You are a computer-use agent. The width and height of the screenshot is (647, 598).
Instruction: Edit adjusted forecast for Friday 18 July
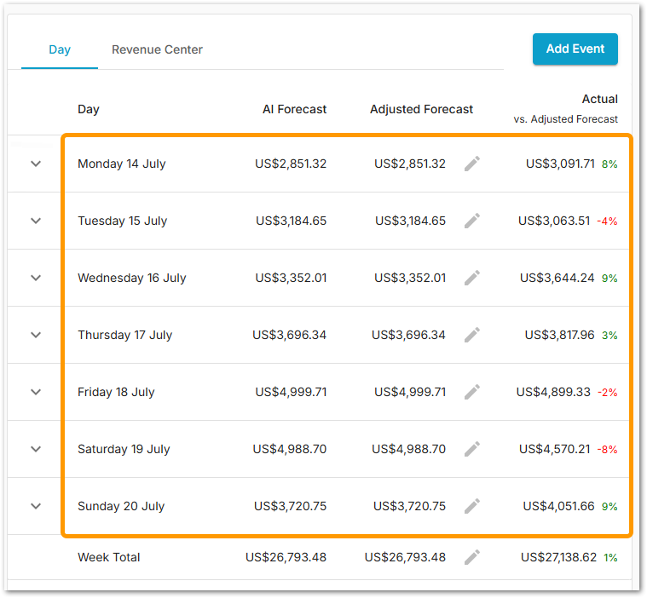click(x=472, y=392)
